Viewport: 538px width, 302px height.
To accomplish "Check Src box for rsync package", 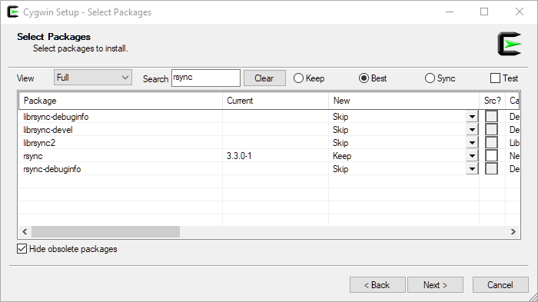I will (491, 155).
